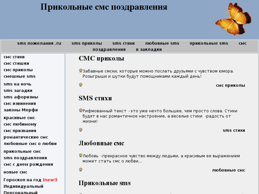Open 'sms приколы' in top navigation bar

click(x=87, y=43)
